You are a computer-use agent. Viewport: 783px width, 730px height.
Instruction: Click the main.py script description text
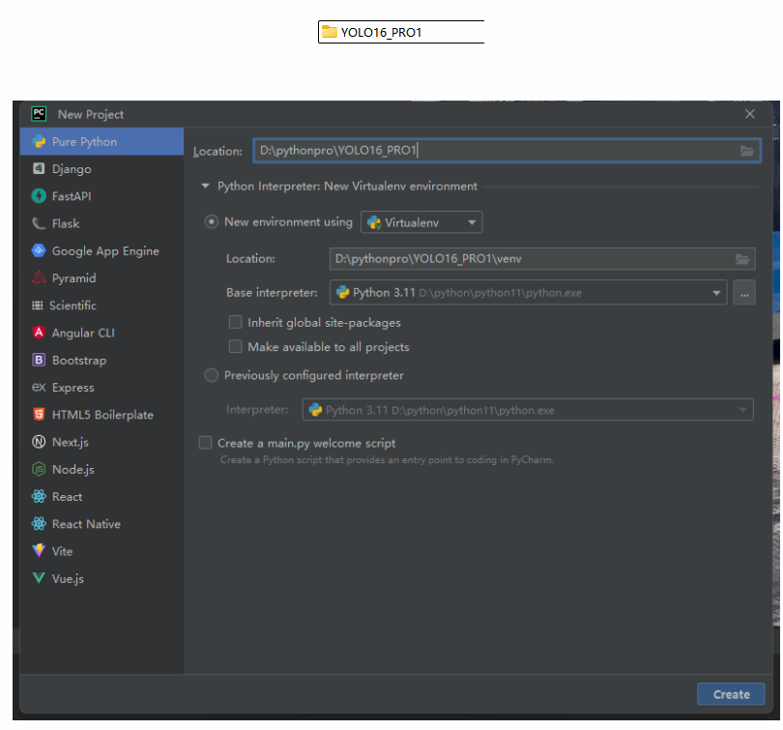387,460
